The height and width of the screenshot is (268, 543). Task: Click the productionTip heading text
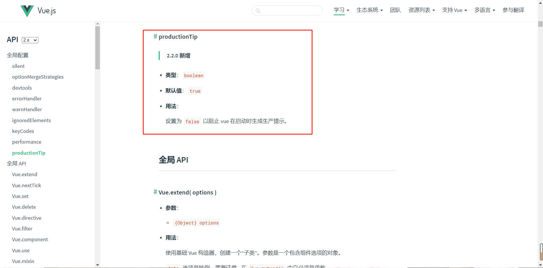(178, 37)
